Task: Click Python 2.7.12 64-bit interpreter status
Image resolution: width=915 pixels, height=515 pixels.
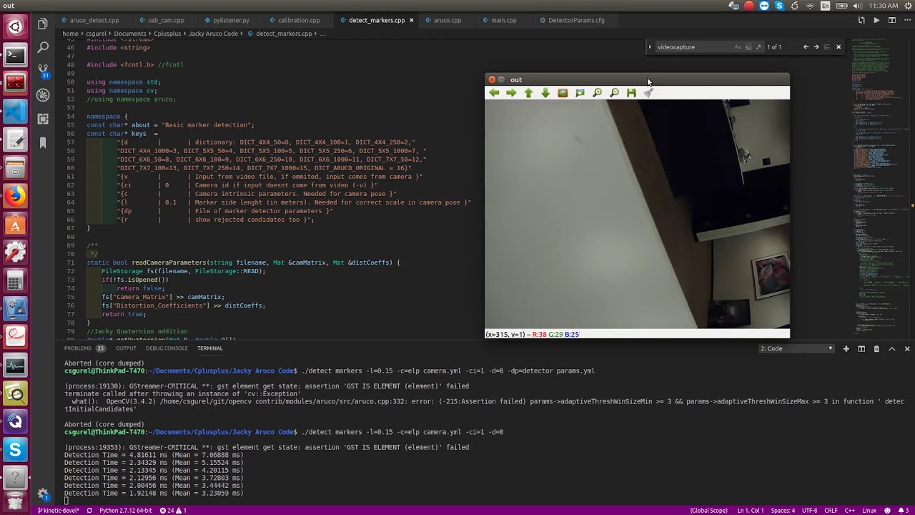Action: pyautogui.click(x=125, y=511)
